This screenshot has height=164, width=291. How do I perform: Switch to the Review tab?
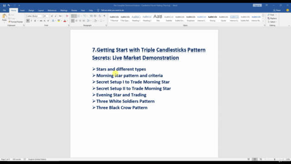click(74, 10)
